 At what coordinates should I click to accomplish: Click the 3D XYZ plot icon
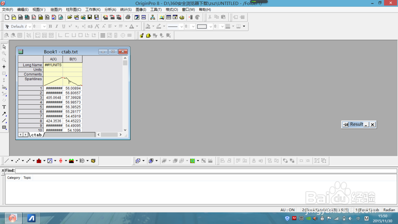click(138, 161)
